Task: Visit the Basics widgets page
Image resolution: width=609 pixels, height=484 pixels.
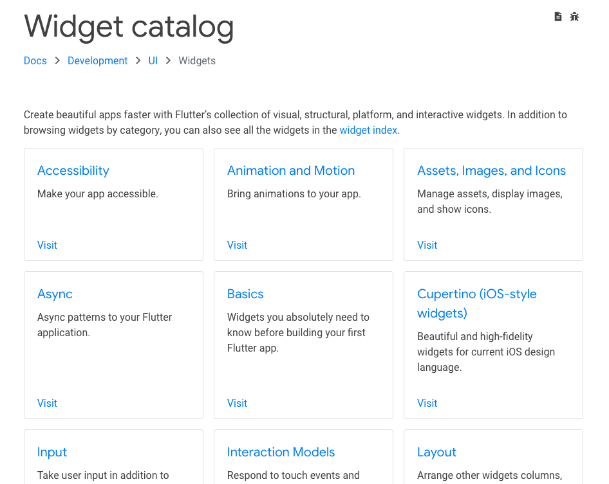Action: pyautogui.click(x=237, y=404)
